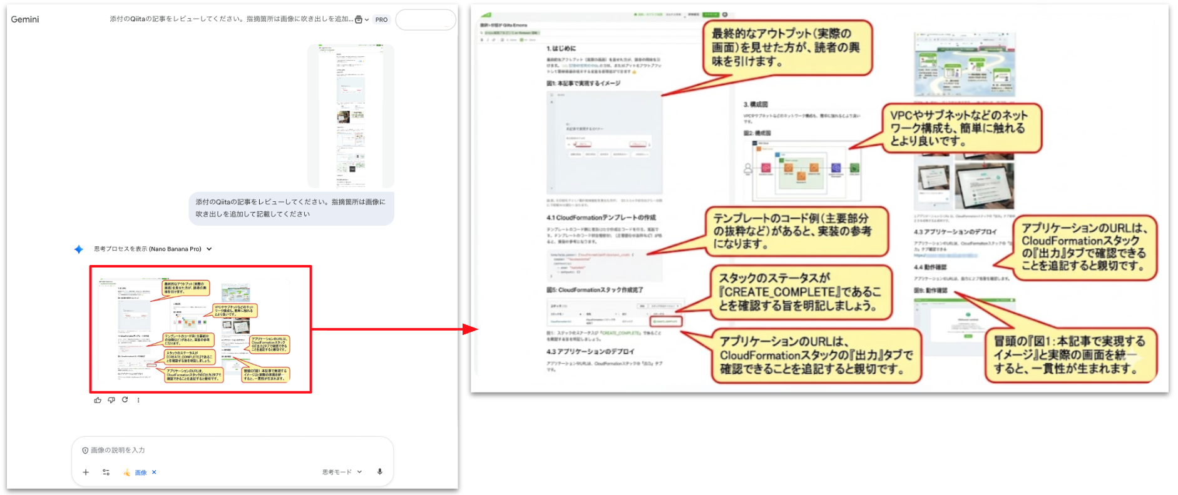
Task: Click the thumbs down icon under the response
Action: tap(111, 400)
